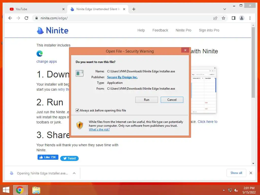Screen dimensions: 260x195
Task: Open the Chrome three-dot menu
Action: pos(250,18)
